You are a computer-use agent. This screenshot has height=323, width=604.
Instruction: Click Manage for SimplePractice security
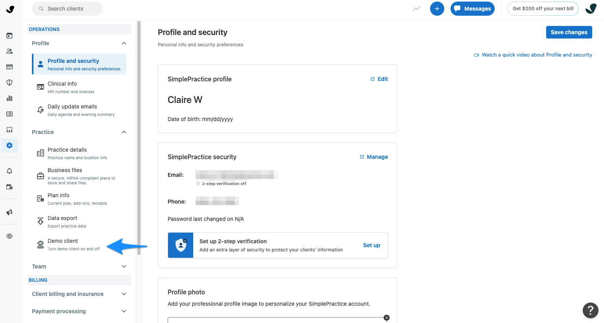point(374,157)
